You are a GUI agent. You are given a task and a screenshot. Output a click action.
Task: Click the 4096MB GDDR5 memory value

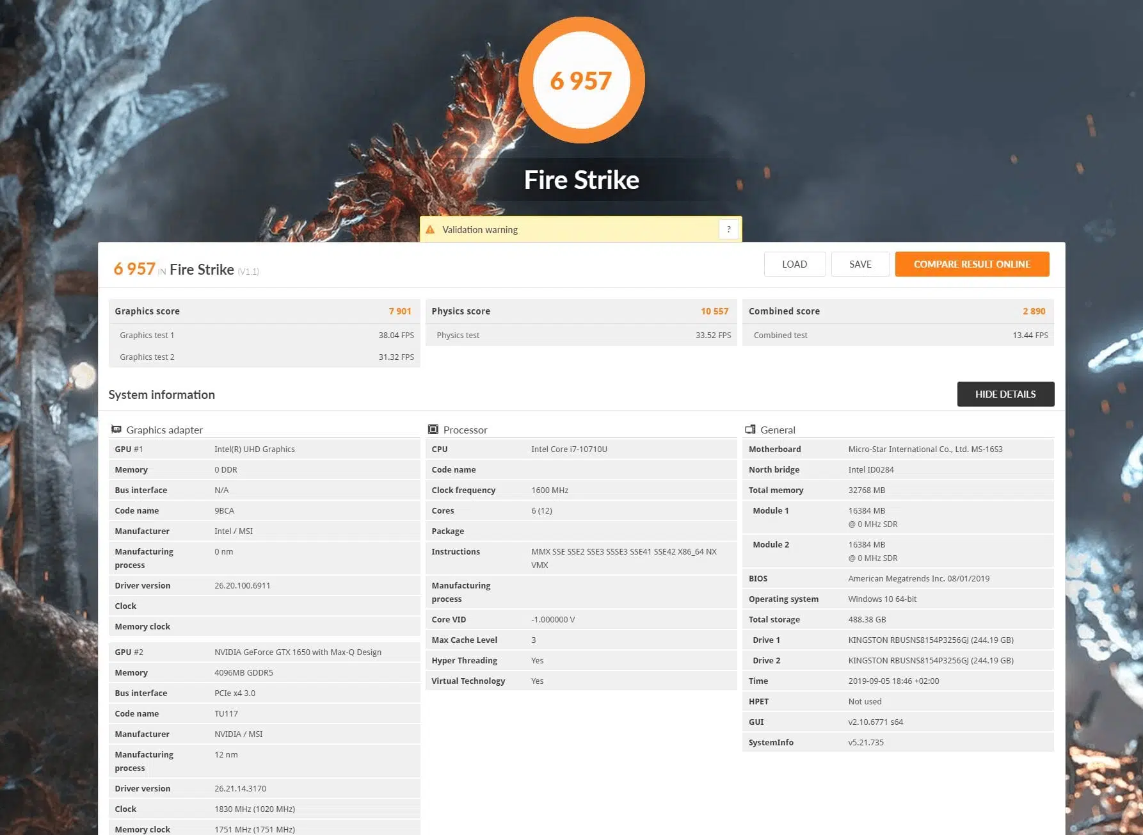(244, 672)
